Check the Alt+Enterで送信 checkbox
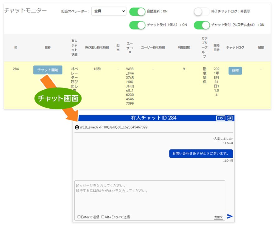Screen dimensions: 275x226 pyautogui.click(x=103, y=217)
